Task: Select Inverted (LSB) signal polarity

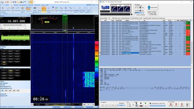Action: pyautogui.click(x=148, y=15)
